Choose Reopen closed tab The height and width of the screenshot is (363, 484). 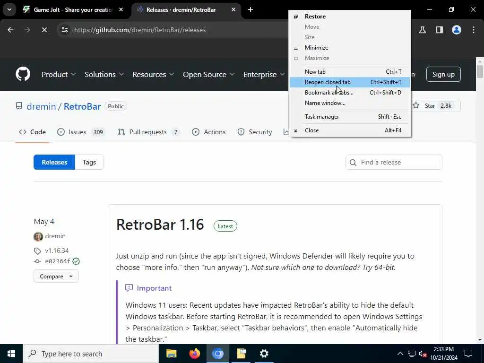click(x=350, y=82)
